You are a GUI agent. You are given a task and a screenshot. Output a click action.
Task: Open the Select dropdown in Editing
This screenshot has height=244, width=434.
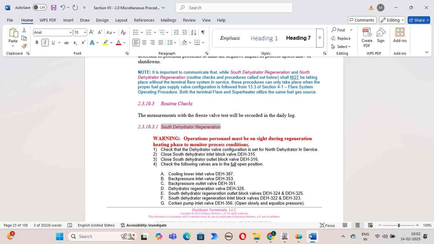[341, 47]
